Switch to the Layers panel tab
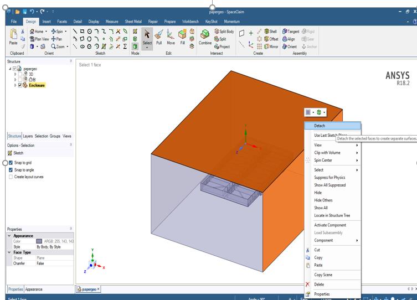The height and width of the screenshot is (300, 417). (x=28, y=136)
